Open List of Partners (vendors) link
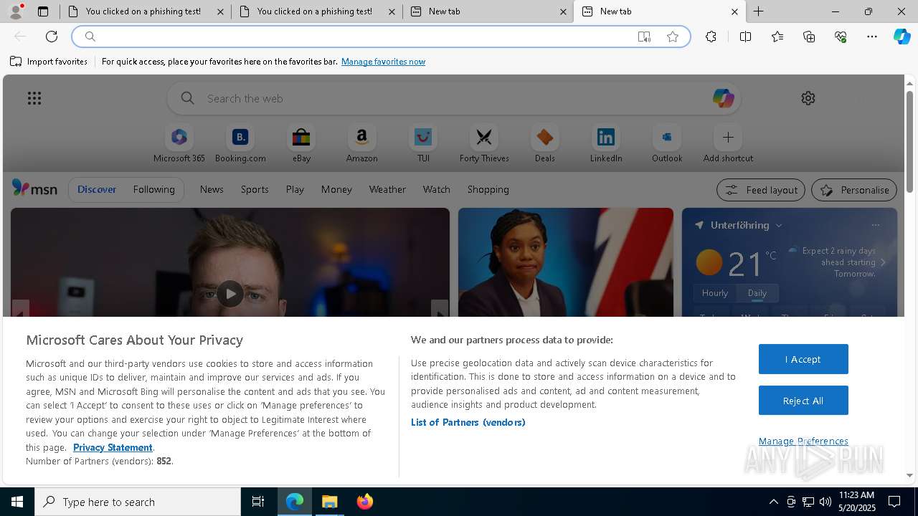This screenshot has width=918, height=516. [x=468, y=422]
